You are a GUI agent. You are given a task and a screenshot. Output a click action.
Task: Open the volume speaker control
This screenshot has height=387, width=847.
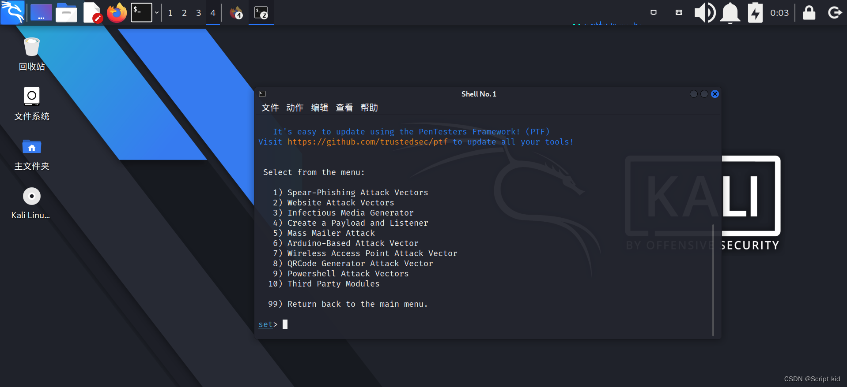tap(705, 13)
